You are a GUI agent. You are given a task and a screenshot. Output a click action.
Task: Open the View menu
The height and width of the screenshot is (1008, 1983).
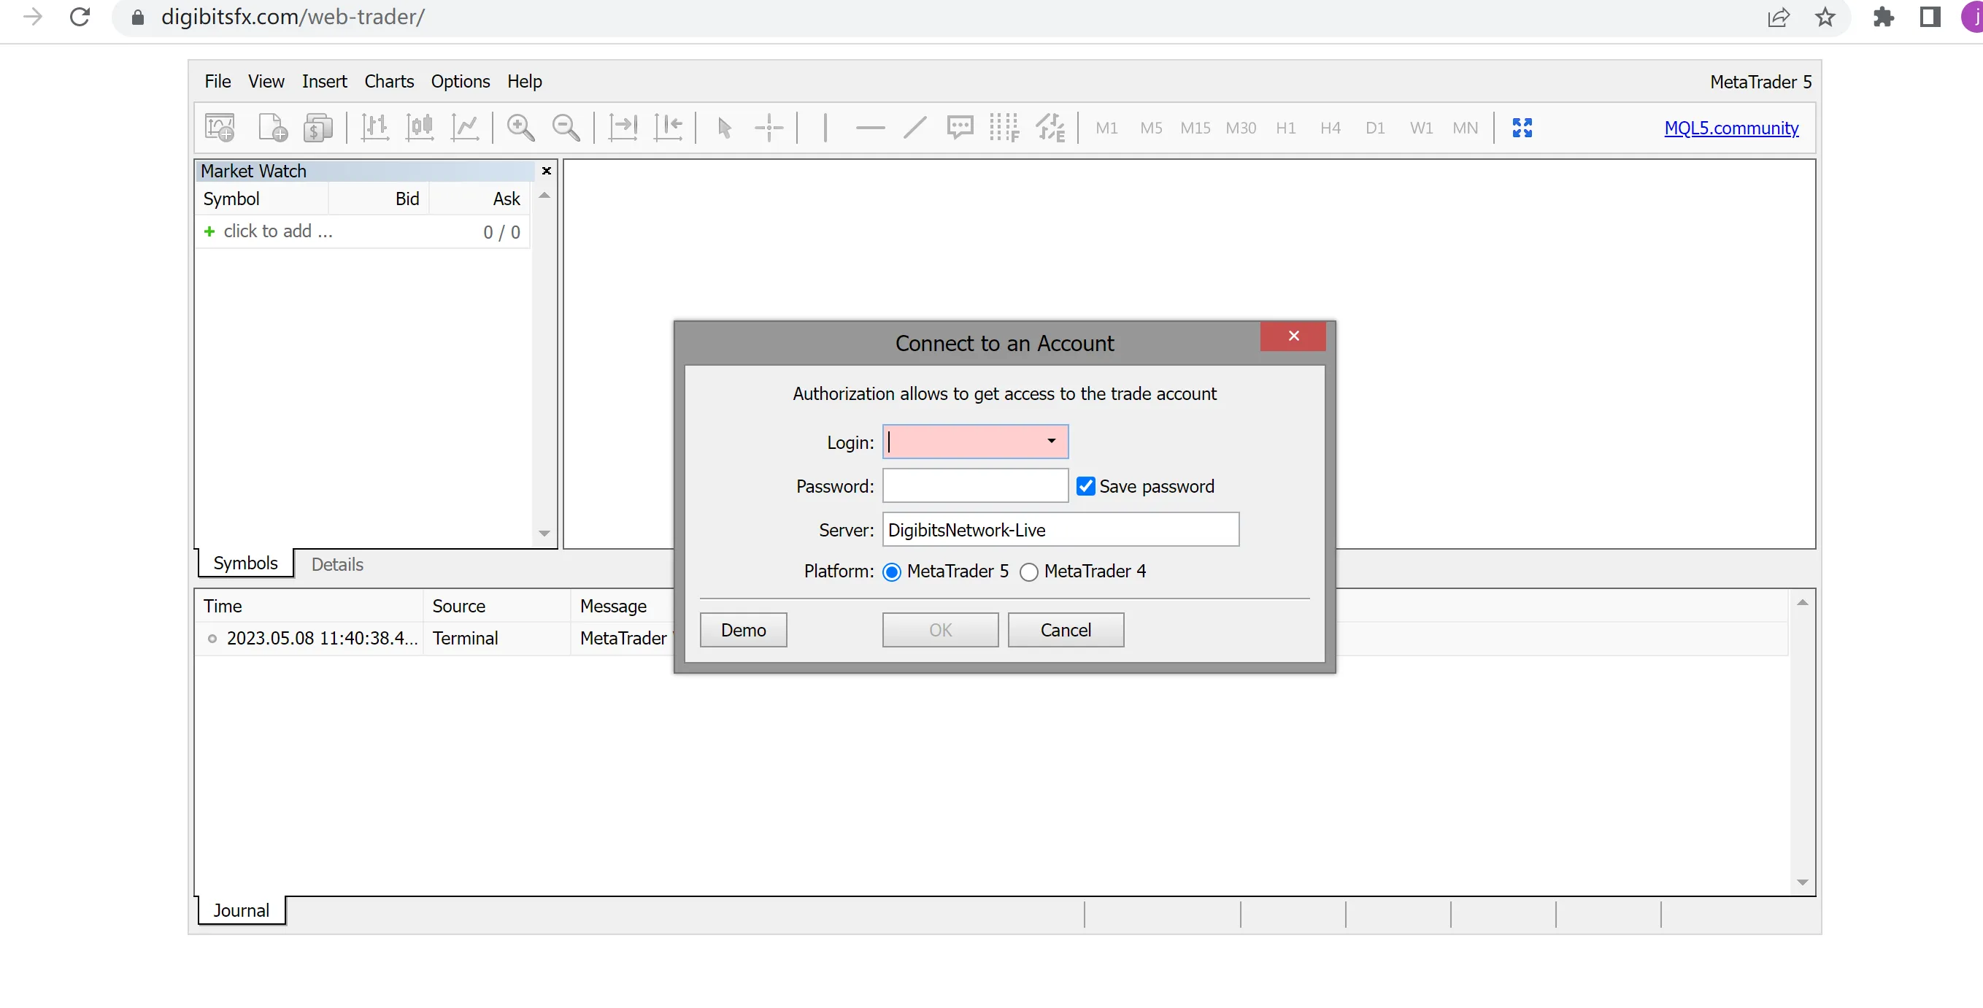pos(266,81)
